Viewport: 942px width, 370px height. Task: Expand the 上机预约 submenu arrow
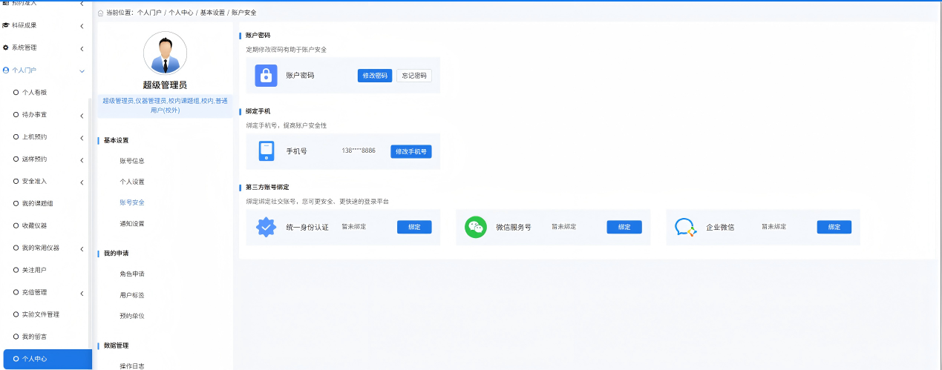(x=82, y=137)
